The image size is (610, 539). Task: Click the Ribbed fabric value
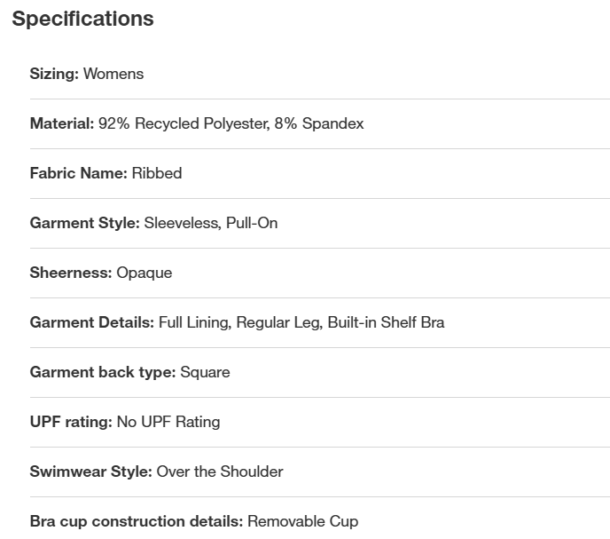coord(157,173)
